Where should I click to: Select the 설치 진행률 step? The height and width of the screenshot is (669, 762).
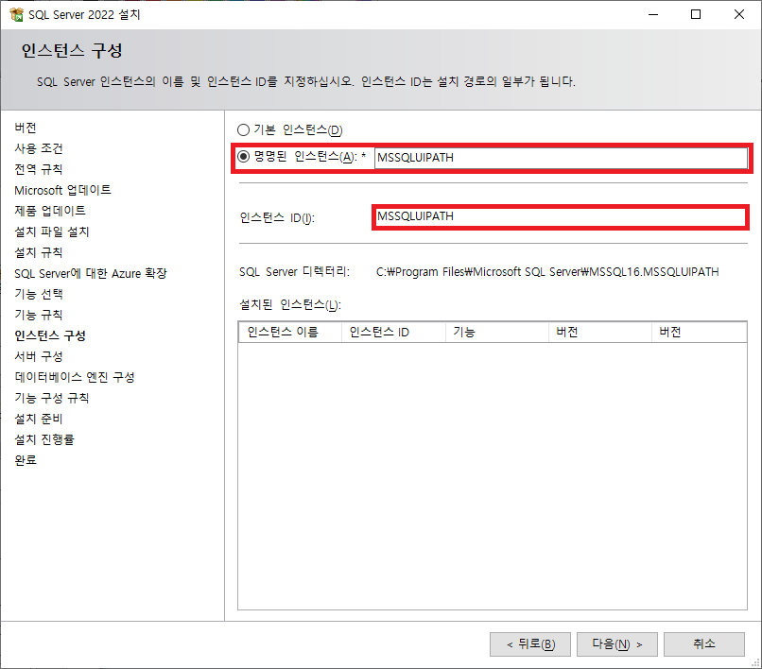coord(44,439)
